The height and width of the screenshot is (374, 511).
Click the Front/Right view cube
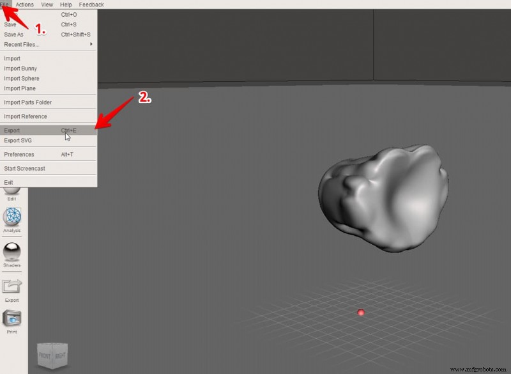pos(52,355)
